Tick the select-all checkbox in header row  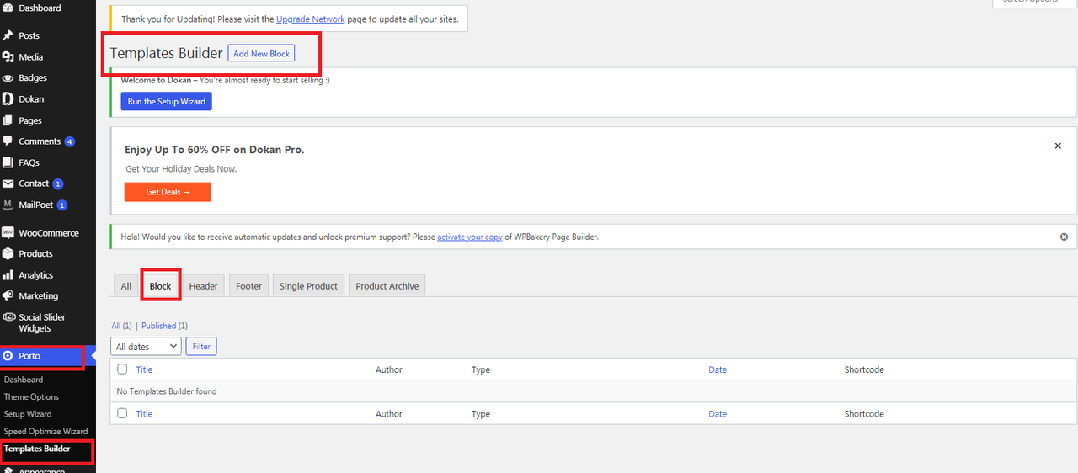[x=123, y=369]
